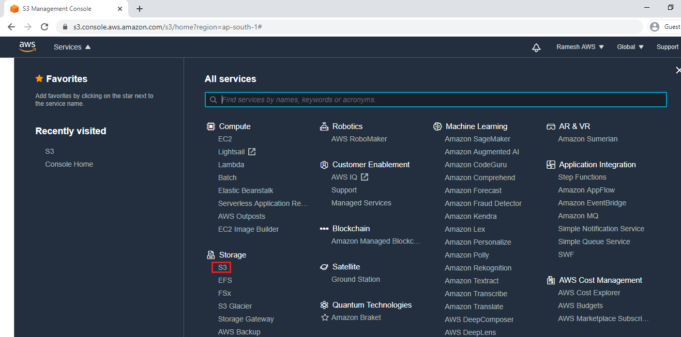This screenshot has width=681, height=337.
Task: Click the Find services search field
Action: (436, 100)
